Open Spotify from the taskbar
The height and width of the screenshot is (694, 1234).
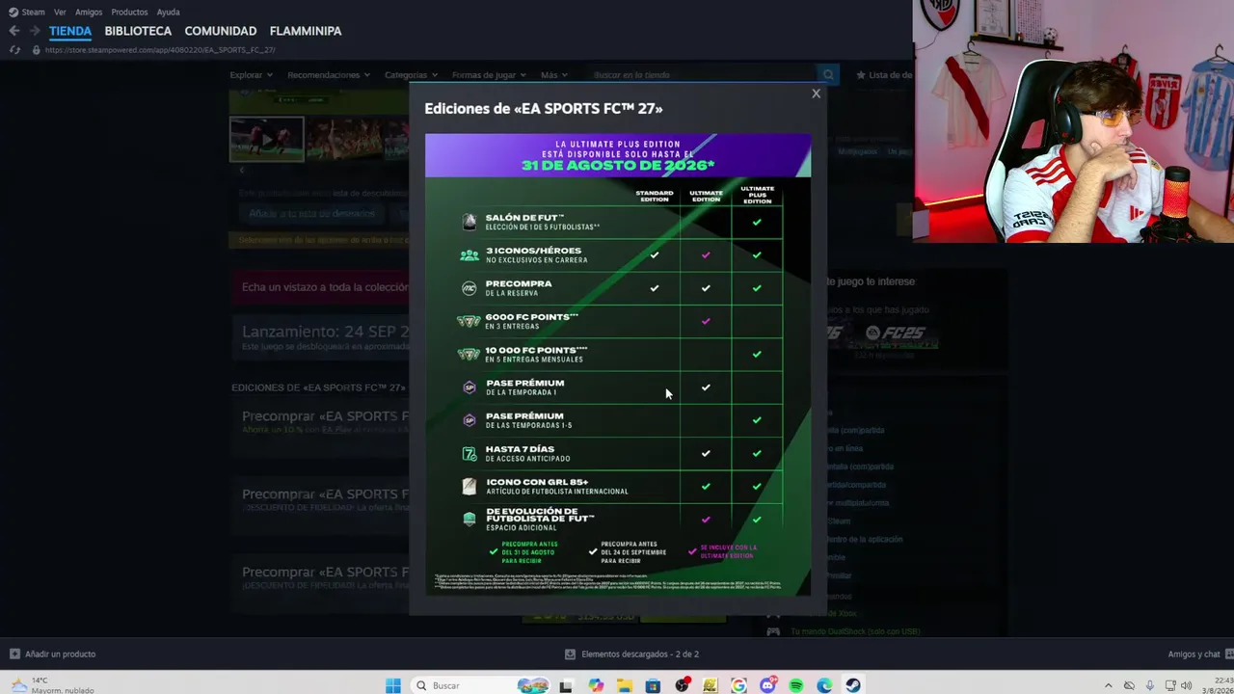tap(796, 685)
